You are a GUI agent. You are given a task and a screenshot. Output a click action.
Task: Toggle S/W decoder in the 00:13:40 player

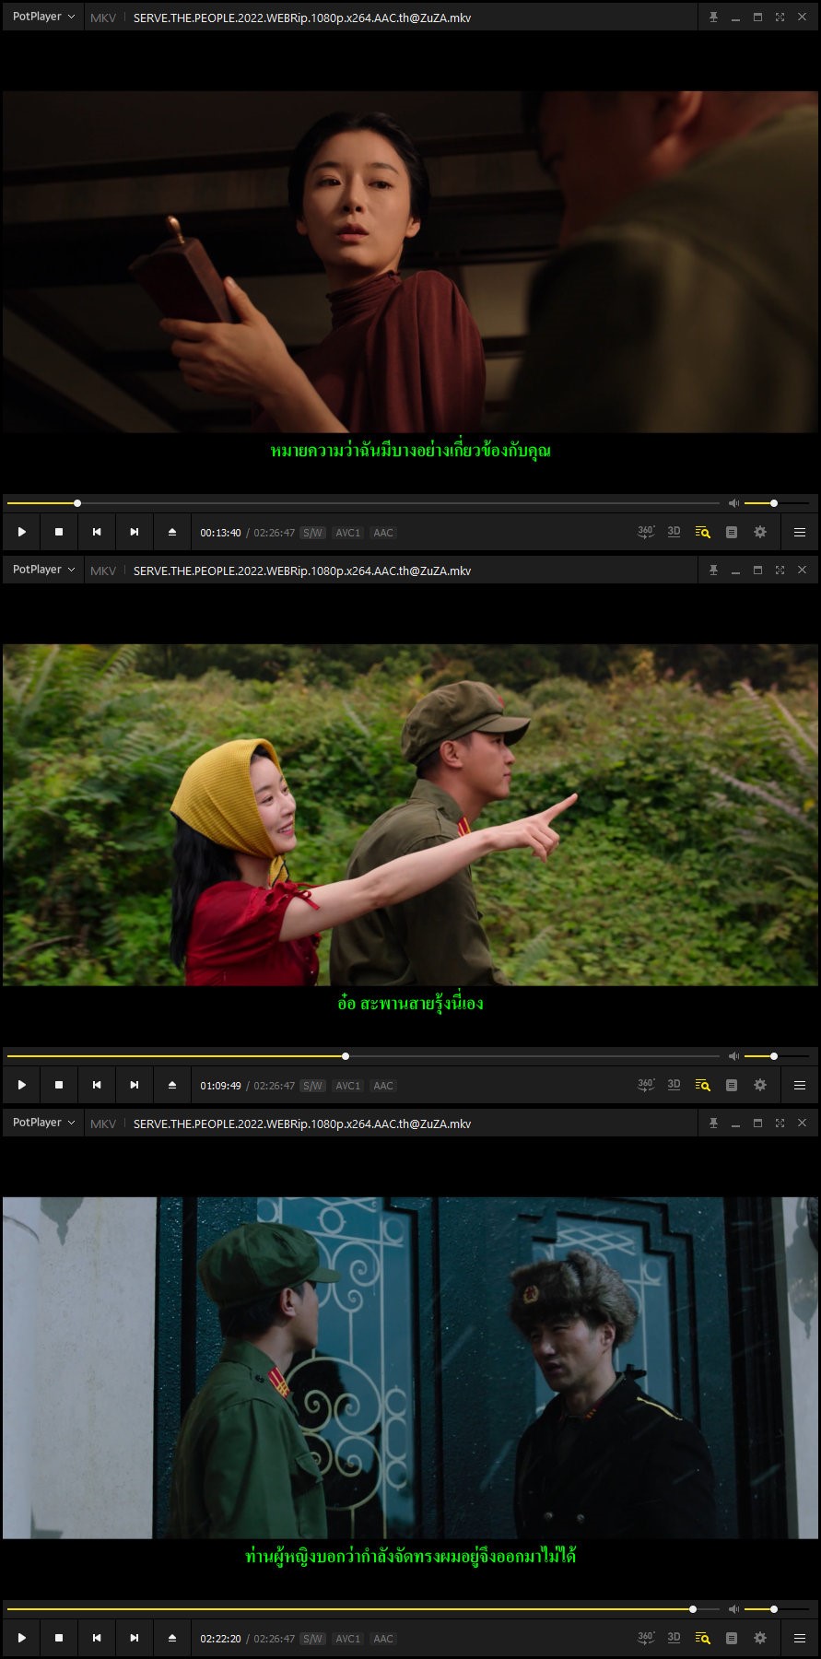point(313,533)
